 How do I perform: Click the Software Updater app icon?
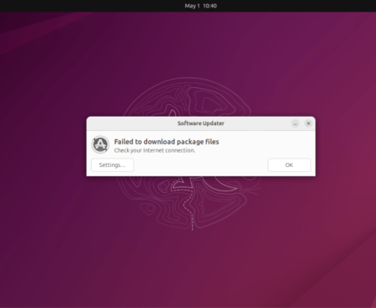[100, 144]
